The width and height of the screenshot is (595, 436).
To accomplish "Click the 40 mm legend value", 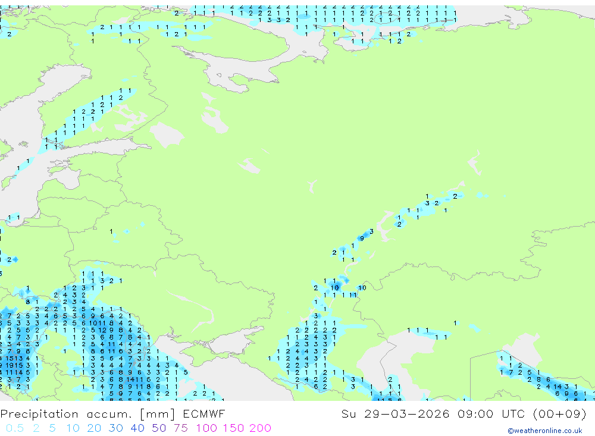I will [137, 428].
